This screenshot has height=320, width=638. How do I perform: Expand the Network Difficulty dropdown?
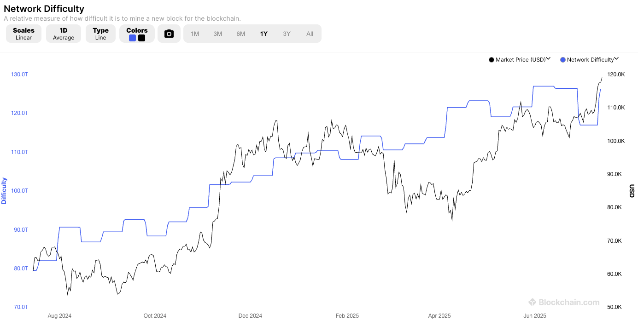pyautogui.click(x=617, y=59)
